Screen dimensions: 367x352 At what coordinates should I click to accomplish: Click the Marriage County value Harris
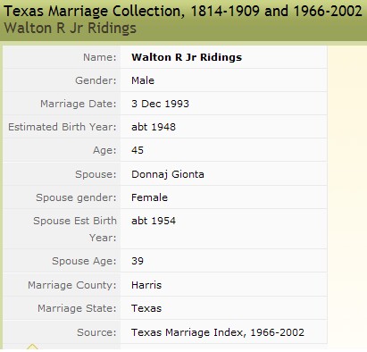(146, 285)
